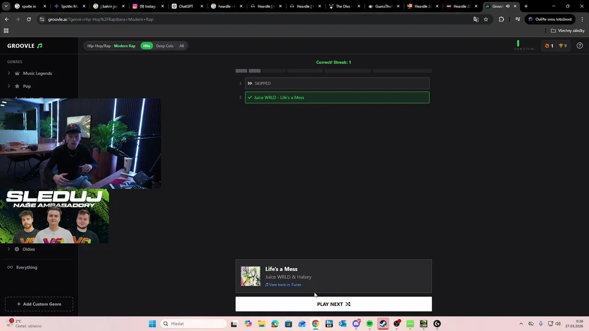The image size is (589, 331).
Task: Open the volume control in system tray
Action: click(x=558, y=324)
